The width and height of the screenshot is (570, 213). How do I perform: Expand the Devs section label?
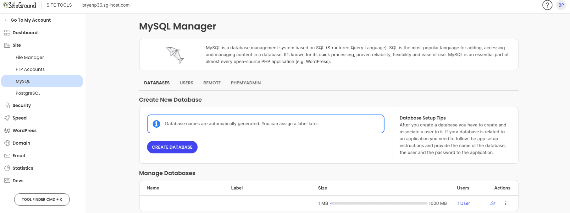(18, 181)
